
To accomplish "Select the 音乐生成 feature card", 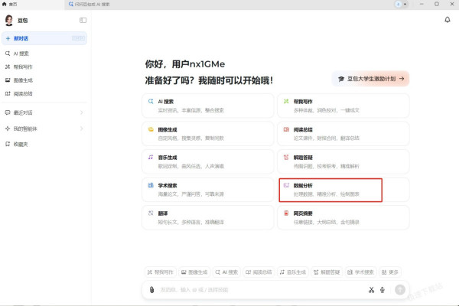I will [208, 161].
